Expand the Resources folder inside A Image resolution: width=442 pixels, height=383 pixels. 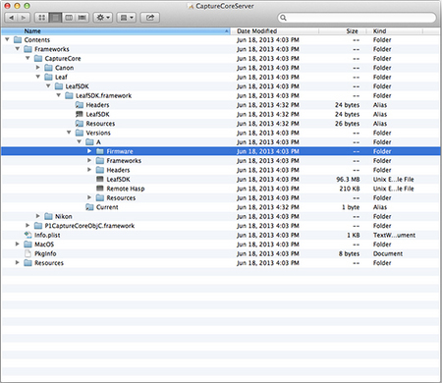tap(89, 197)
